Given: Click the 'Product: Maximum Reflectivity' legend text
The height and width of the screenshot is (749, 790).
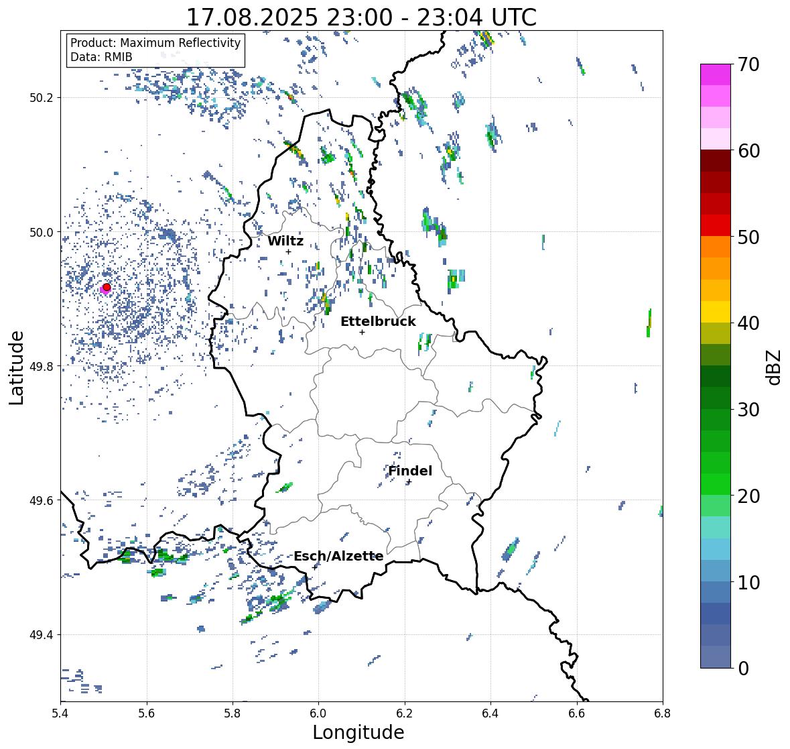Looking at the screenshot, I should click(155, 43).
